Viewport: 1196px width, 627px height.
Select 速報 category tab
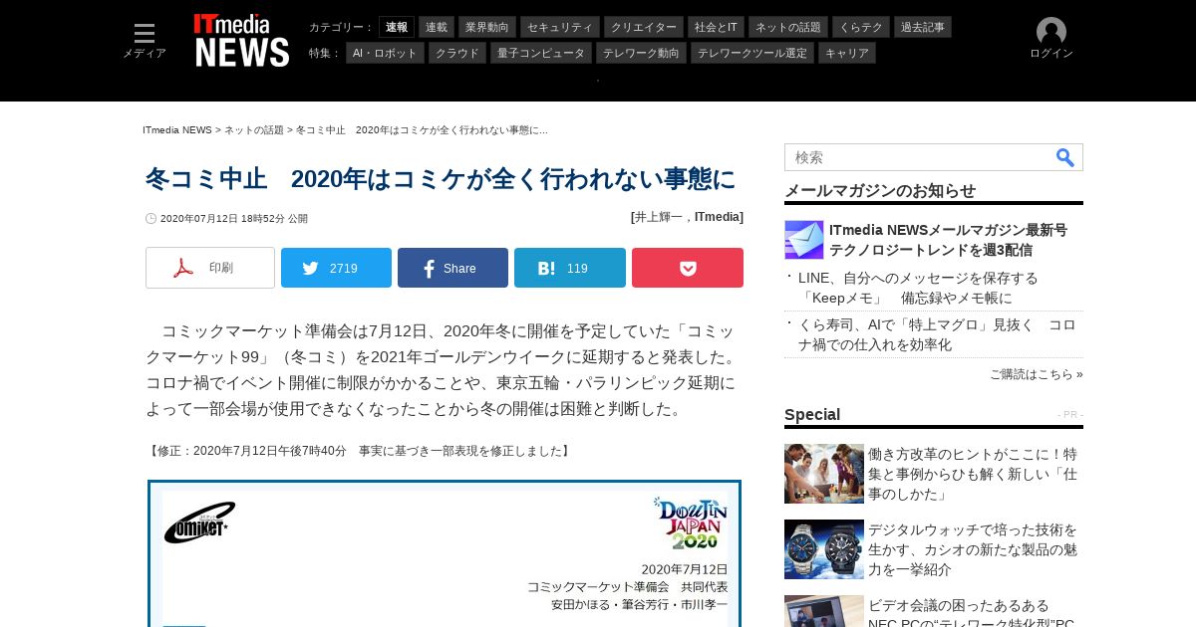[x=397, y=27]
